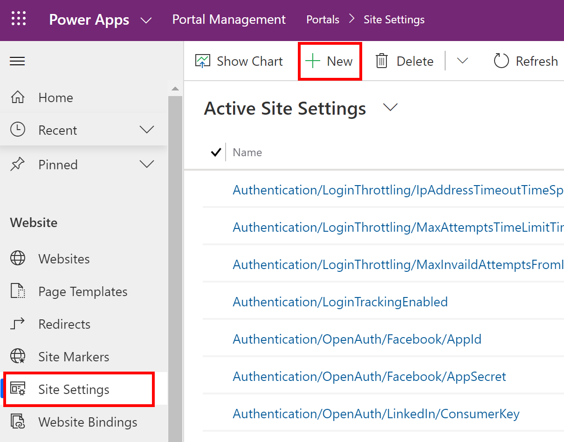This screenshot has height=442, width=564.
Task: Open the Power Apps switcher chevron
Action: pos(146,20)
